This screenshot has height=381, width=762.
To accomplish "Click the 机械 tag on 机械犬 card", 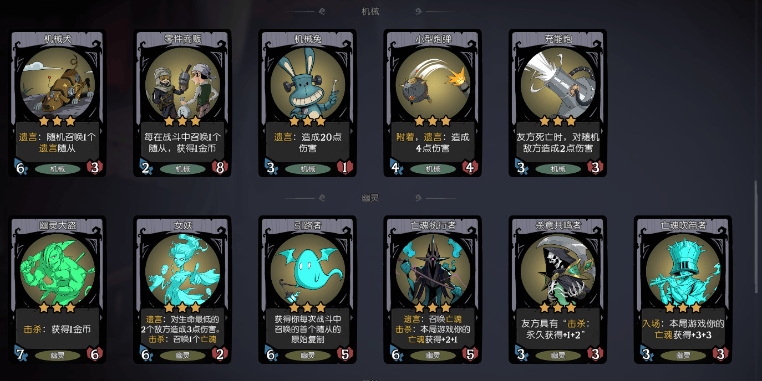I will [57, 169].
